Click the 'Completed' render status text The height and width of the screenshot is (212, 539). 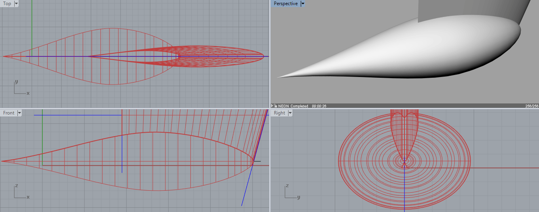(x=299, y=106)
